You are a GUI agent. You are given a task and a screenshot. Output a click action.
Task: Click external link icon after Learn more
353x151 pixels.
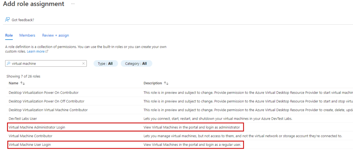(47, 52)
